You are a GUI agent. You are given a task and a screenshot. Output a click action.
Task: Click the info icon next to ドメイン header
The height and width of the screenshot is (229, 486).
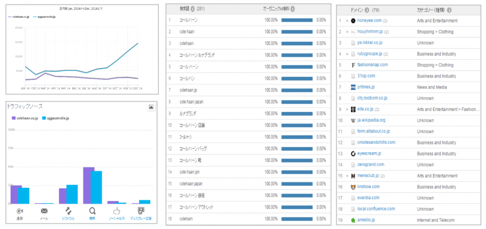point(367,10)
